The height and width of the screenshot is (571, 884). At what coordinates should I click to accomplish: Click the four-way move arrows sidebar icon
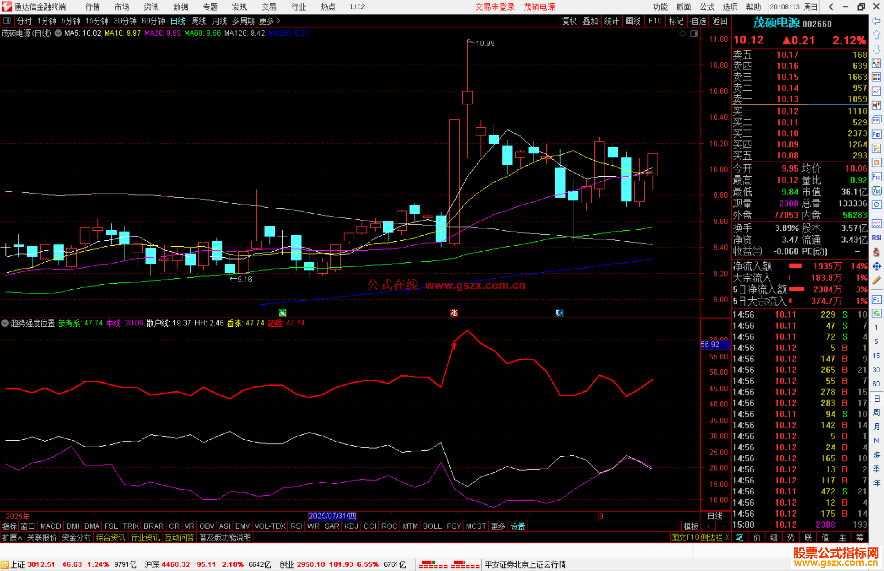pos(876,266)
